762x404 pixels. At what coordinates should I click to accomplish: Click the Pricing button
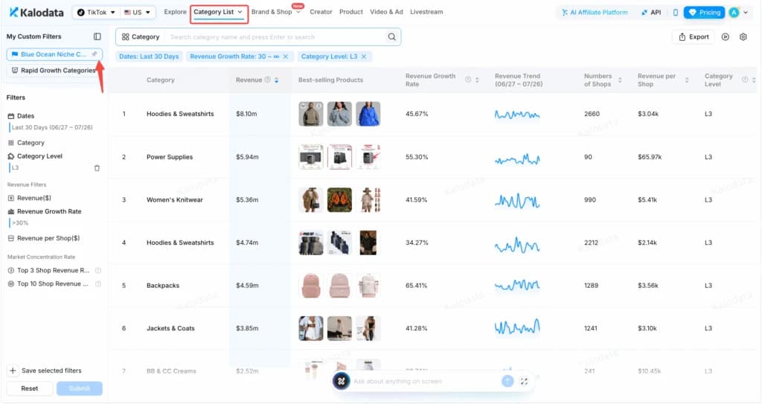pos(704,12)
